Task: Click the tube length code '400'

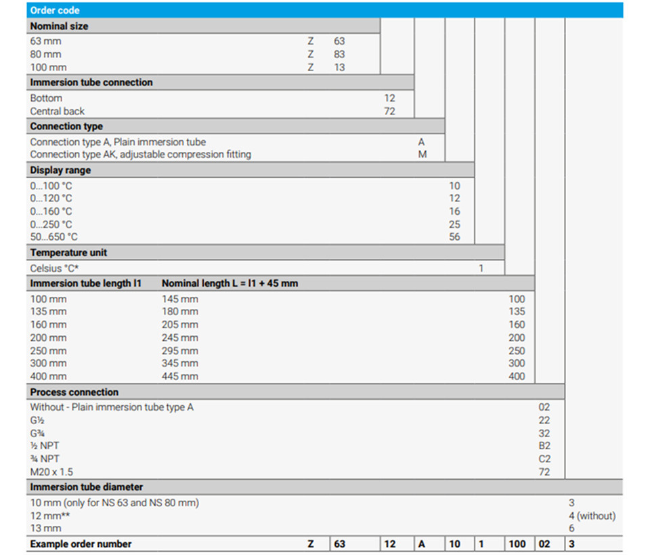Action: click(x=517, y=376)
